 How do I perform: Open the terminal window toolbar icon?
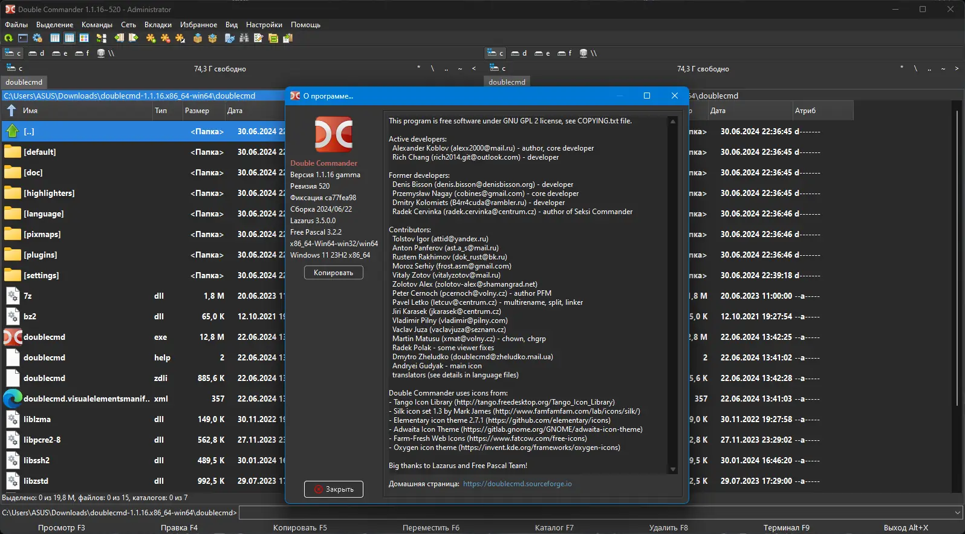click(23, 38)
